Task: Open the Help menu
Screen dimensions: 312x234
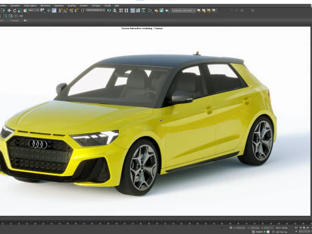Action: coord(117,6)
